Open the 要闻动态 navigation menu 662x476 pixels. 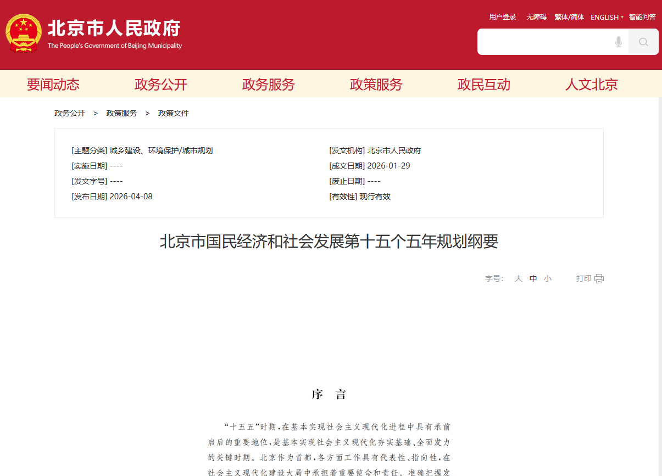coord(53,84)
